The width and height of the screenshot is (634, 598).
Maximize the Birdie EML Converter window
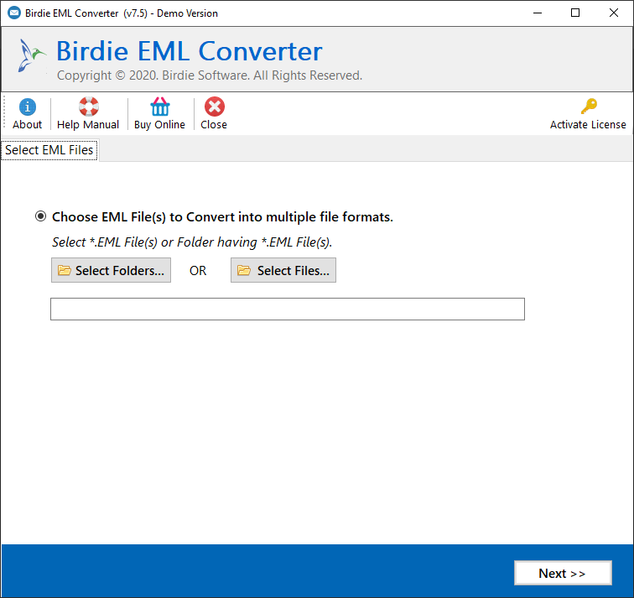click(575, 13)
